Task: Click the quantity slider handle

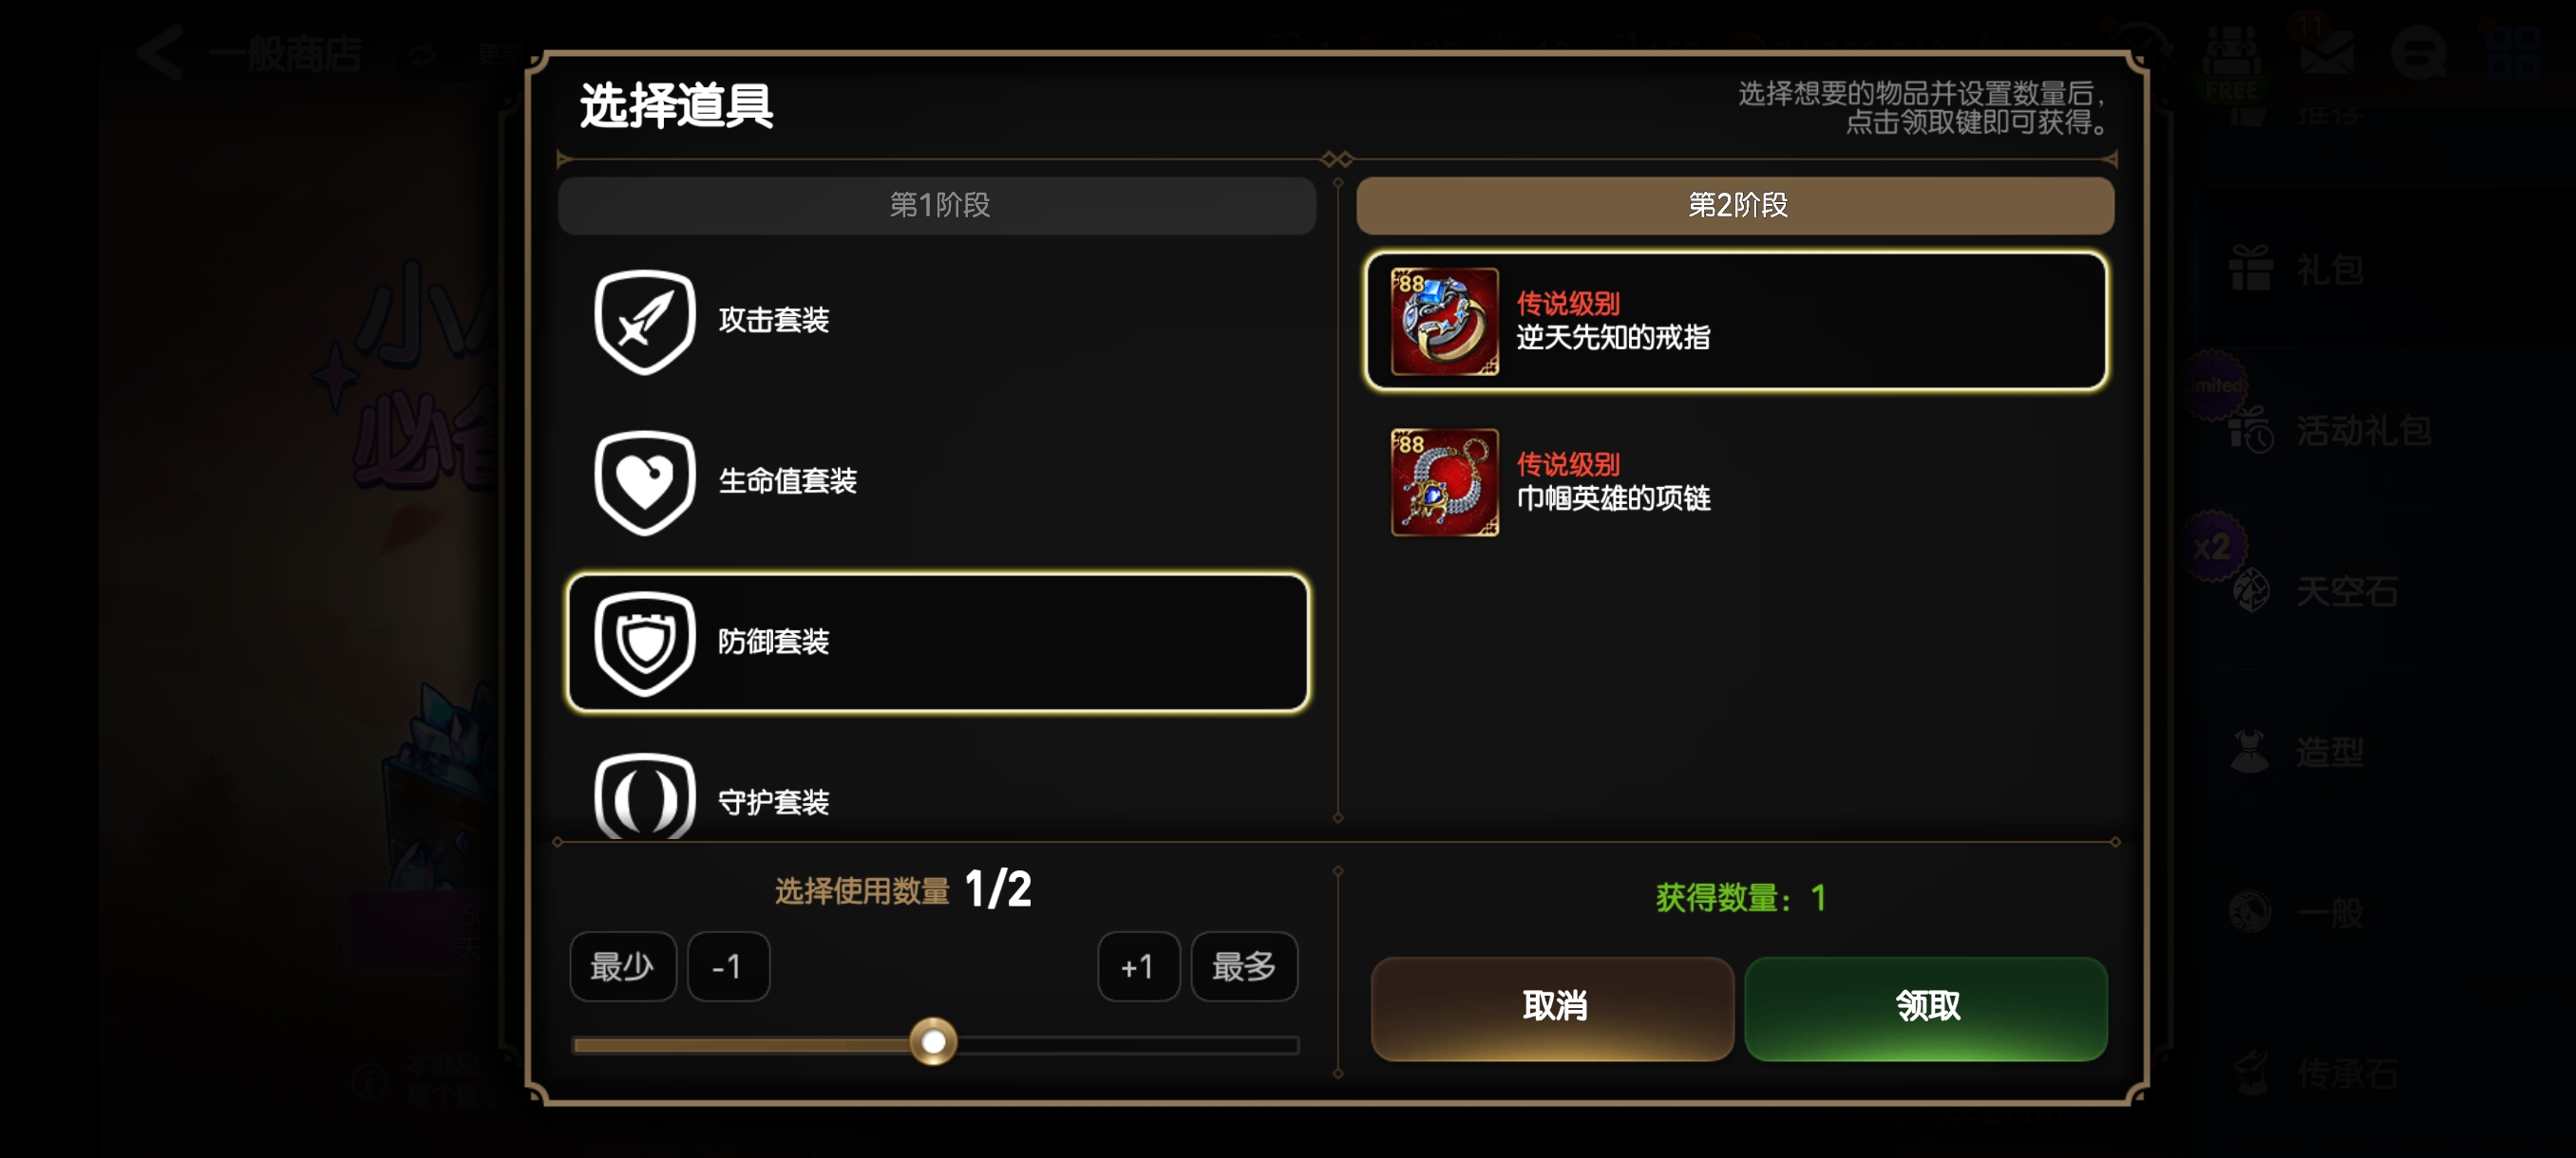Action: click(933, 1042)
